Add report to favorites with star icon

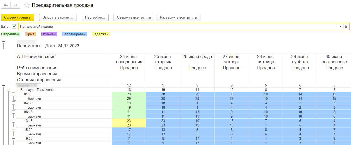pyautogui.click(x=26, y=5)
